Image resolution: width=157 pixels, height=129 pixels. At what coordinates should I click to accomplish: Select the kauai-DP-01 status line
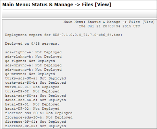point(32,104)
